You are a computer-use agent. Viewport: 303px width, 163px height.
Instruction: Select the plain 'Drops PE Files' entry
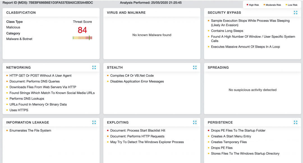click(x=222, y=148)
